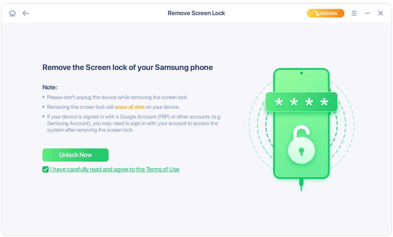
Task: Go back with the arrow icon
Action: pyautogui.click(x=25, y=13)
